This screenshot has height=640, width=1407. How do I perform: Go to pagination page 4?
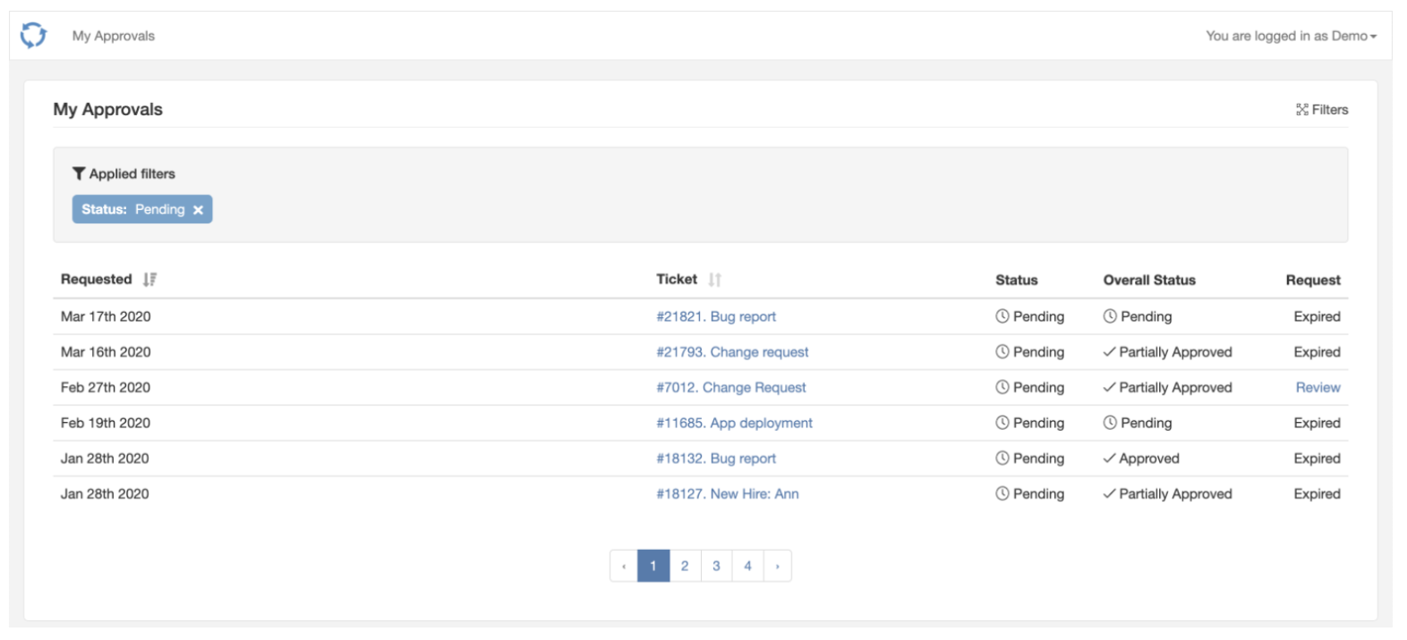click(747, 566)
